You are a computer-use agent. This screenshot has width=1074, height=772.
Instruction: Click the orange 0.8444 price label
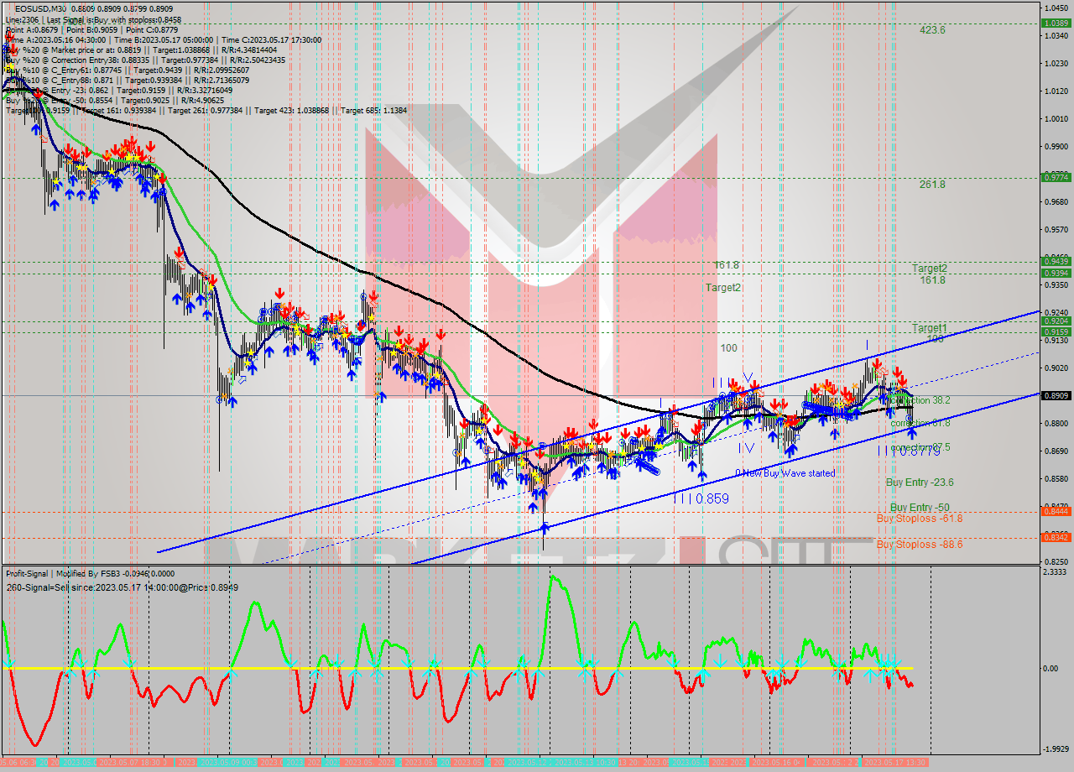pos(1055,511)
